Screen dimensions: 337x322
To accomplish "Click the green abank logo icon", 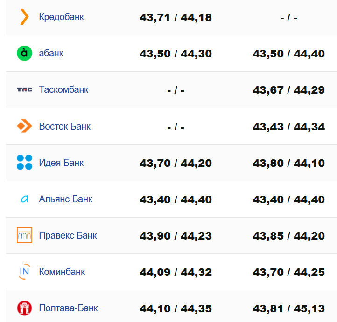I will (x=24, y=53).
